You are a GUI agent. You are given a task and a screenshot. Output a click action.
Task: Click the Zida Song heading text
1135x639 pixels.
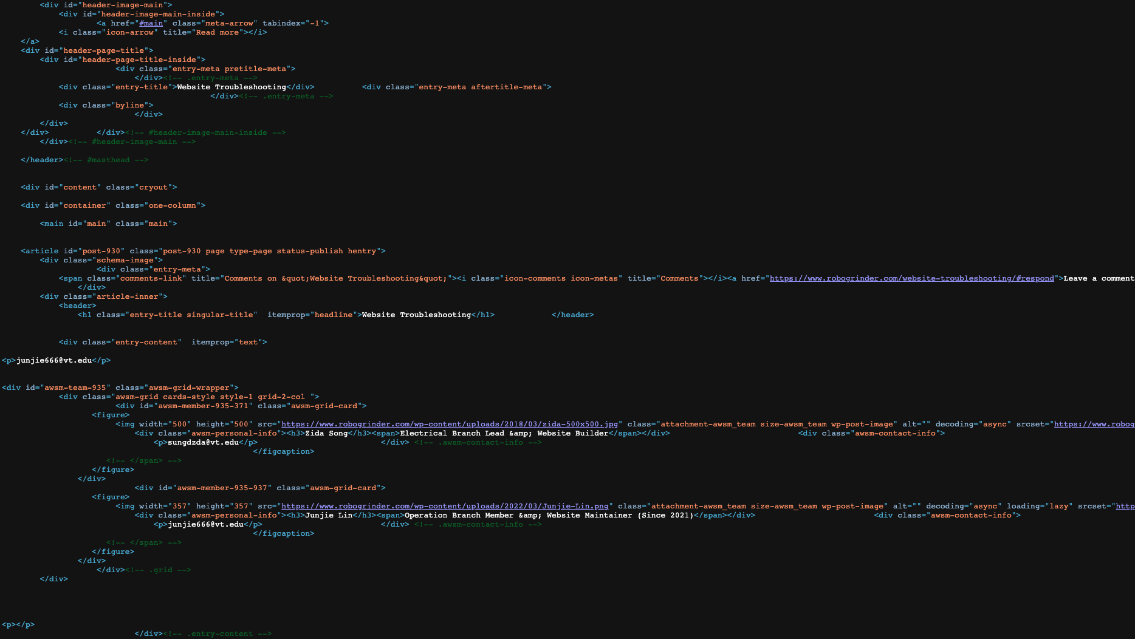point(326,433)
